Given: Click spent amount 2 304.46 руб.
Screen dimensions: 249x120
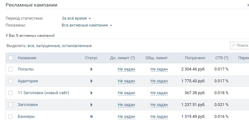Looking at the screenshot, I should pos(193,69).
